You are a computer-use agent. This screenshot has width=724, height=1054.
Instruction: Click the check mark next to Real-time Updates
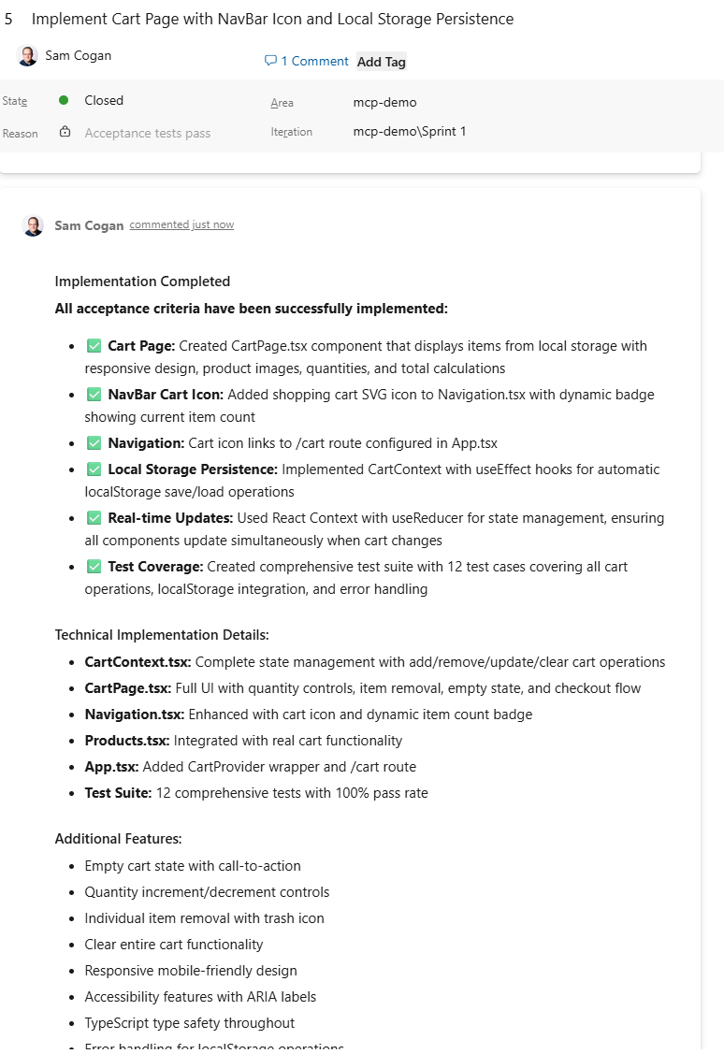[x=94, y=518]
